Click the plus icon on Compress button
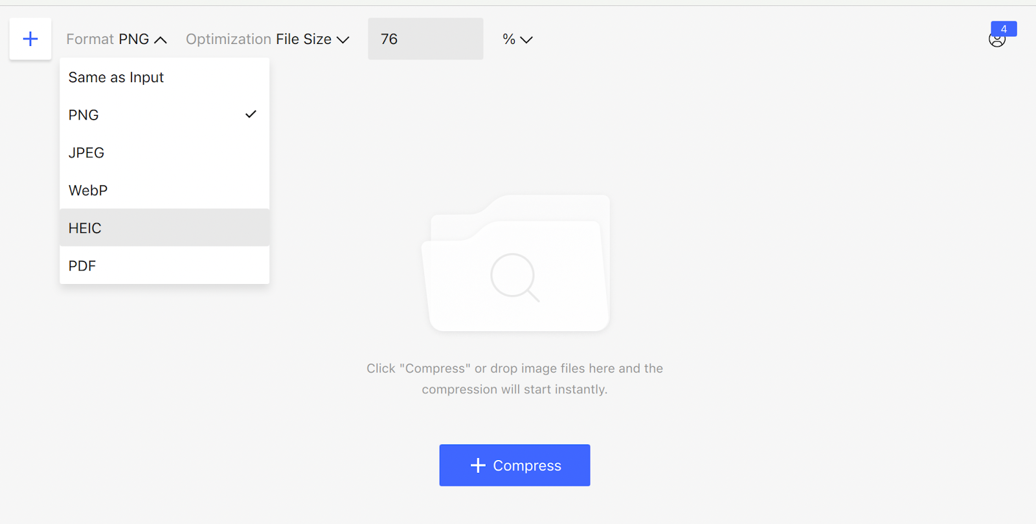This screenshot has height=524, width=1036. click(x=478, y=465)
